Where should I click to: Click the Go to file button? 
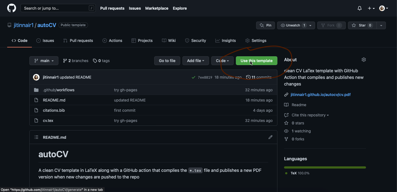[x=167, y=61]
